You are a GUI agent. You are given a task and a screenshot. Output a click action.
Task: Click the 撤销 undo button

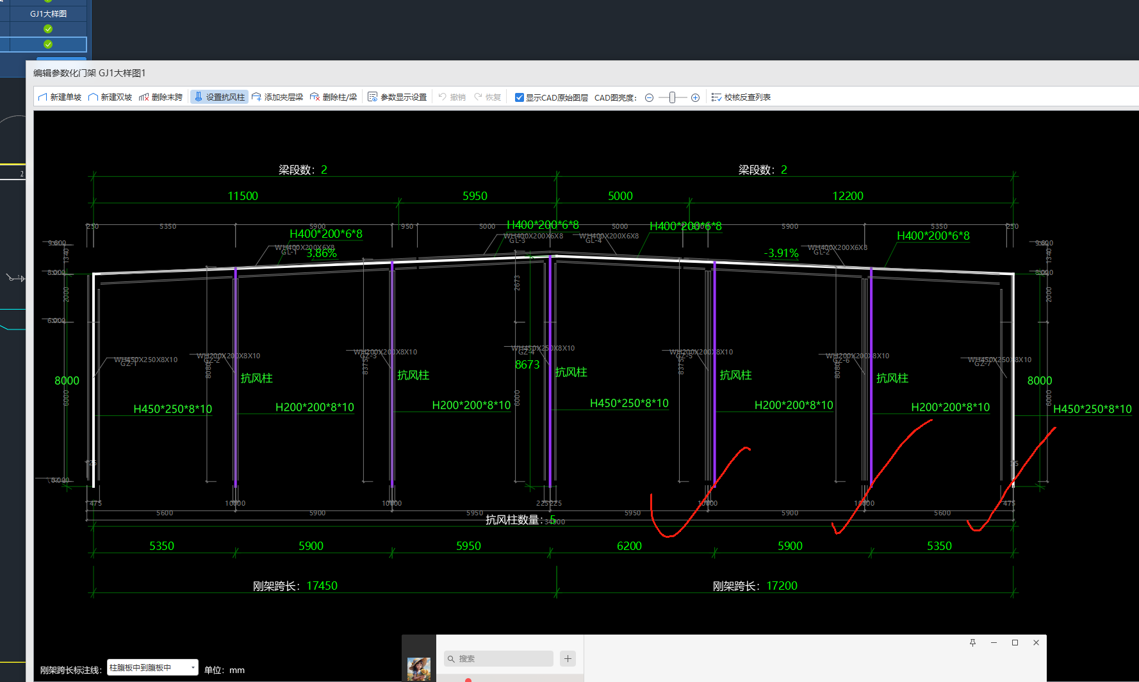[452, 97]
